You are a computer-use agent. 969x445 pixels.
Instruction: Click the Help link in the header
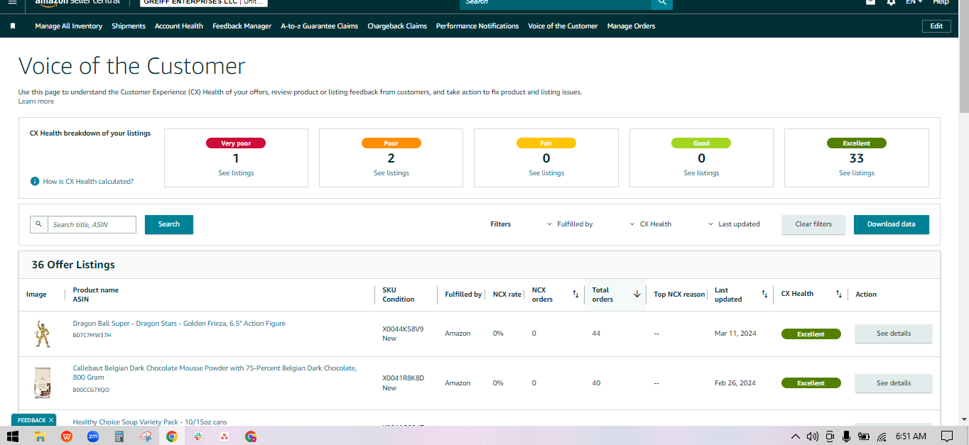pos(941,2)
